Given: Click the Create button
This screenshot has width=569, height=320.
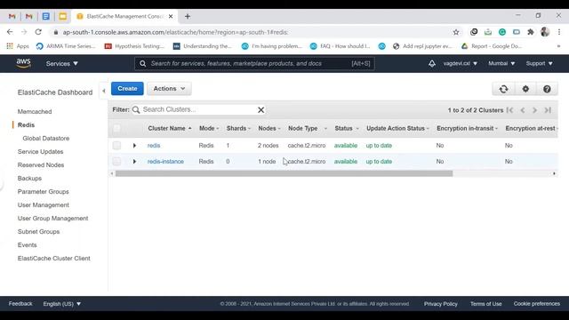Looking at the screenshot, I should (127, 89).
